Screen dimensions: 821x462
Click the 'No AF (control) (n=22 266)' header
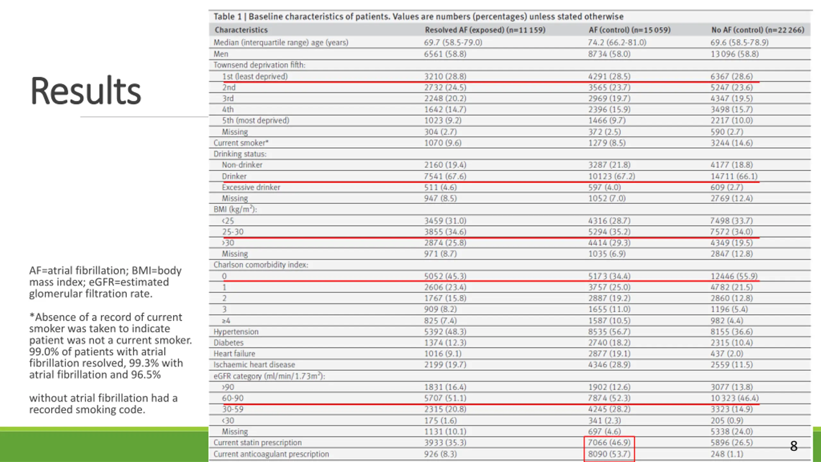coord(758,30)
